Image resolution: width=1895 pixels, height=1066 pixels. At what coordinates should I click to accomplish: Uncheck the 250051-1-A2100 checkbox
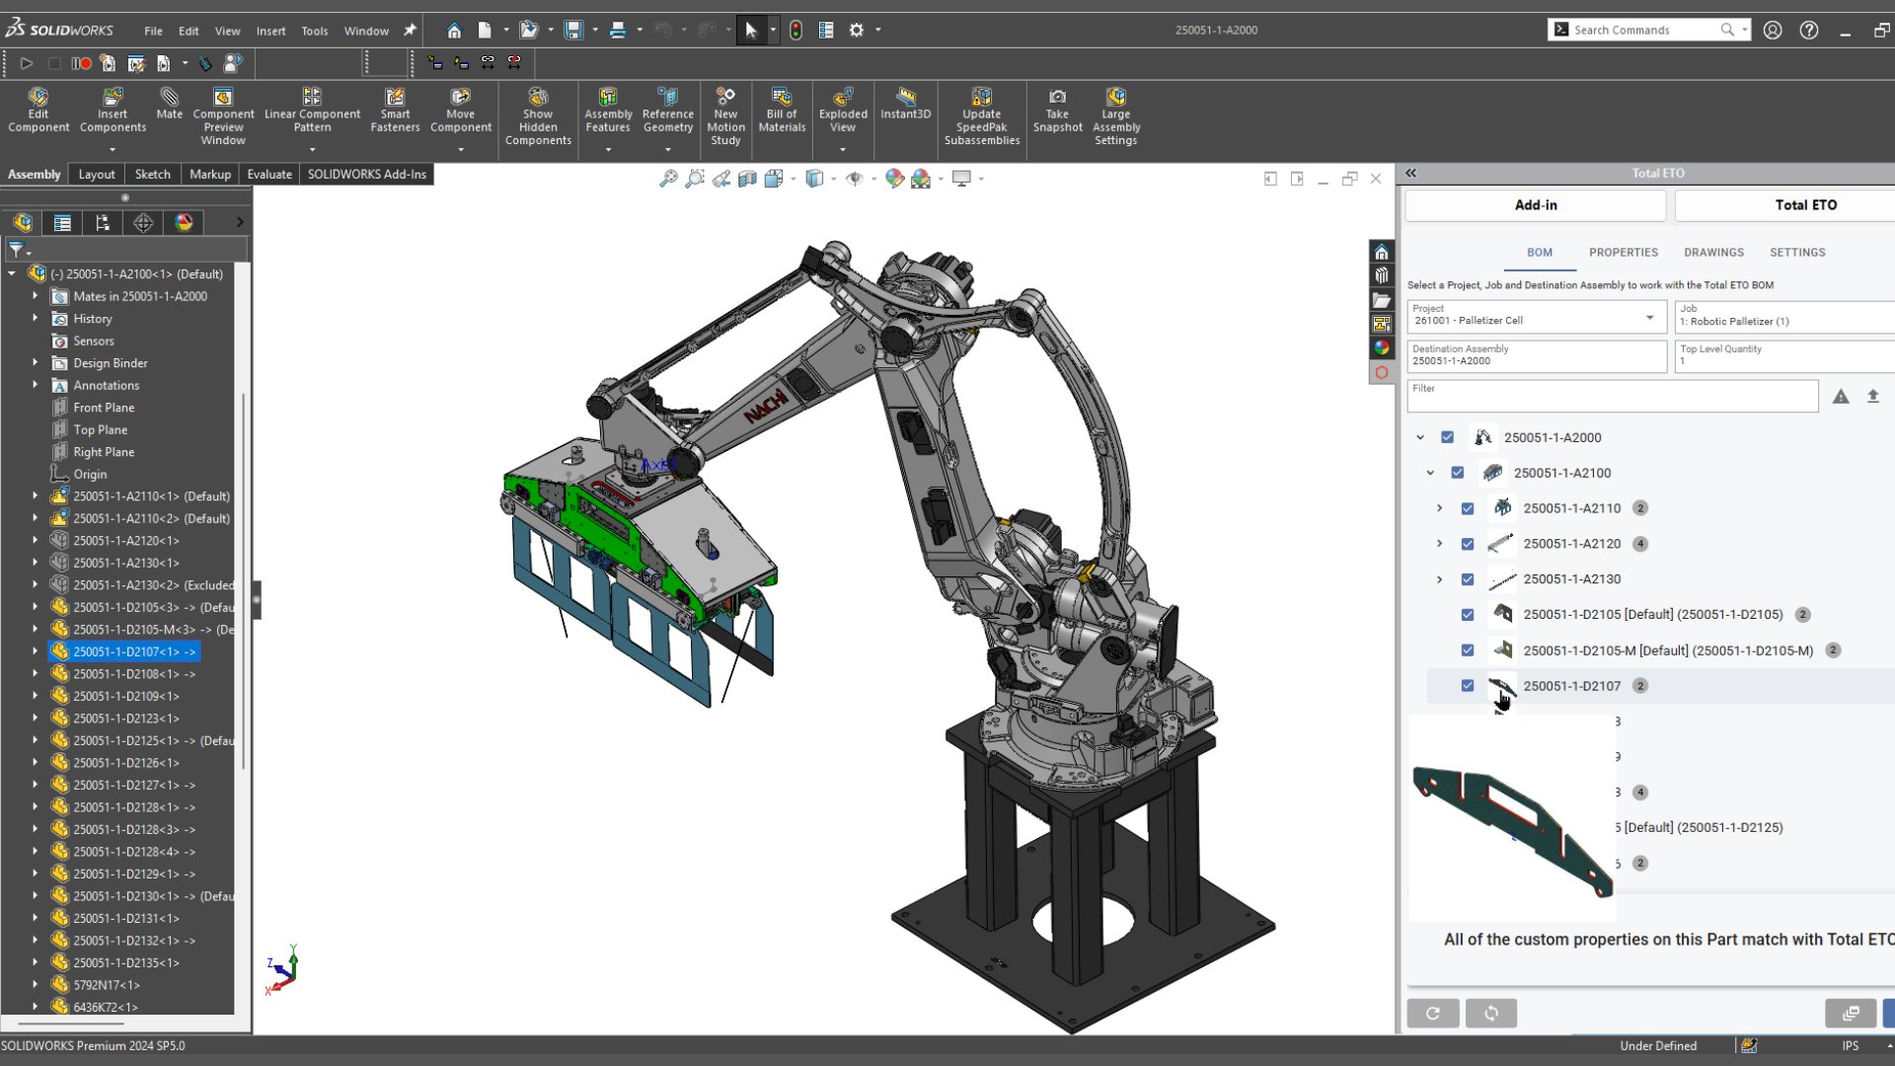pyautogui.click(x=1458, y=473)
